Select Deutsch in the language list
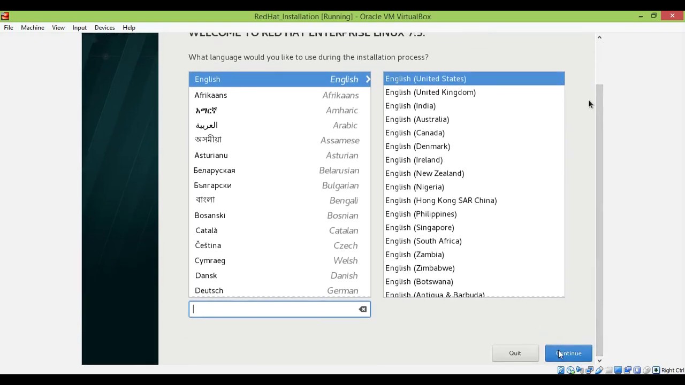The height and width of the screenshot is (385, 685). pos(279,290)
